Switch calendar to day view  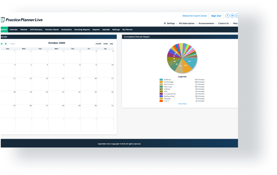tap(111, 44)
